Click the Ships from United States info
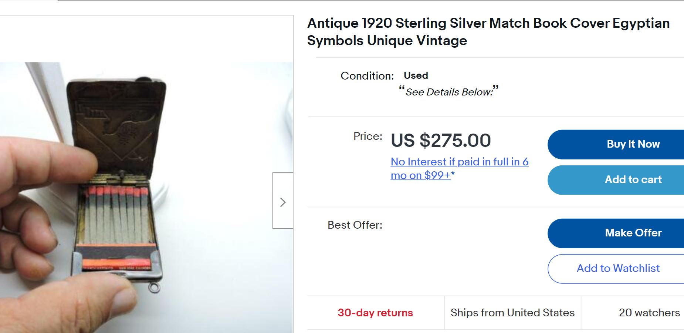This screenshot has height=333, width=684. tap(512, 313)
